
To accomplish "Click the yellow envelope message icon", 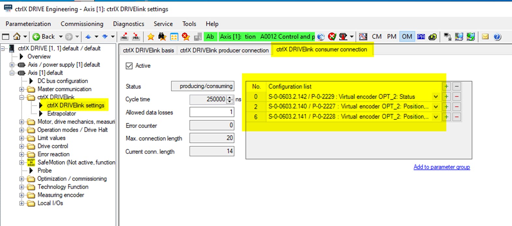I will [x=485, y=36].
